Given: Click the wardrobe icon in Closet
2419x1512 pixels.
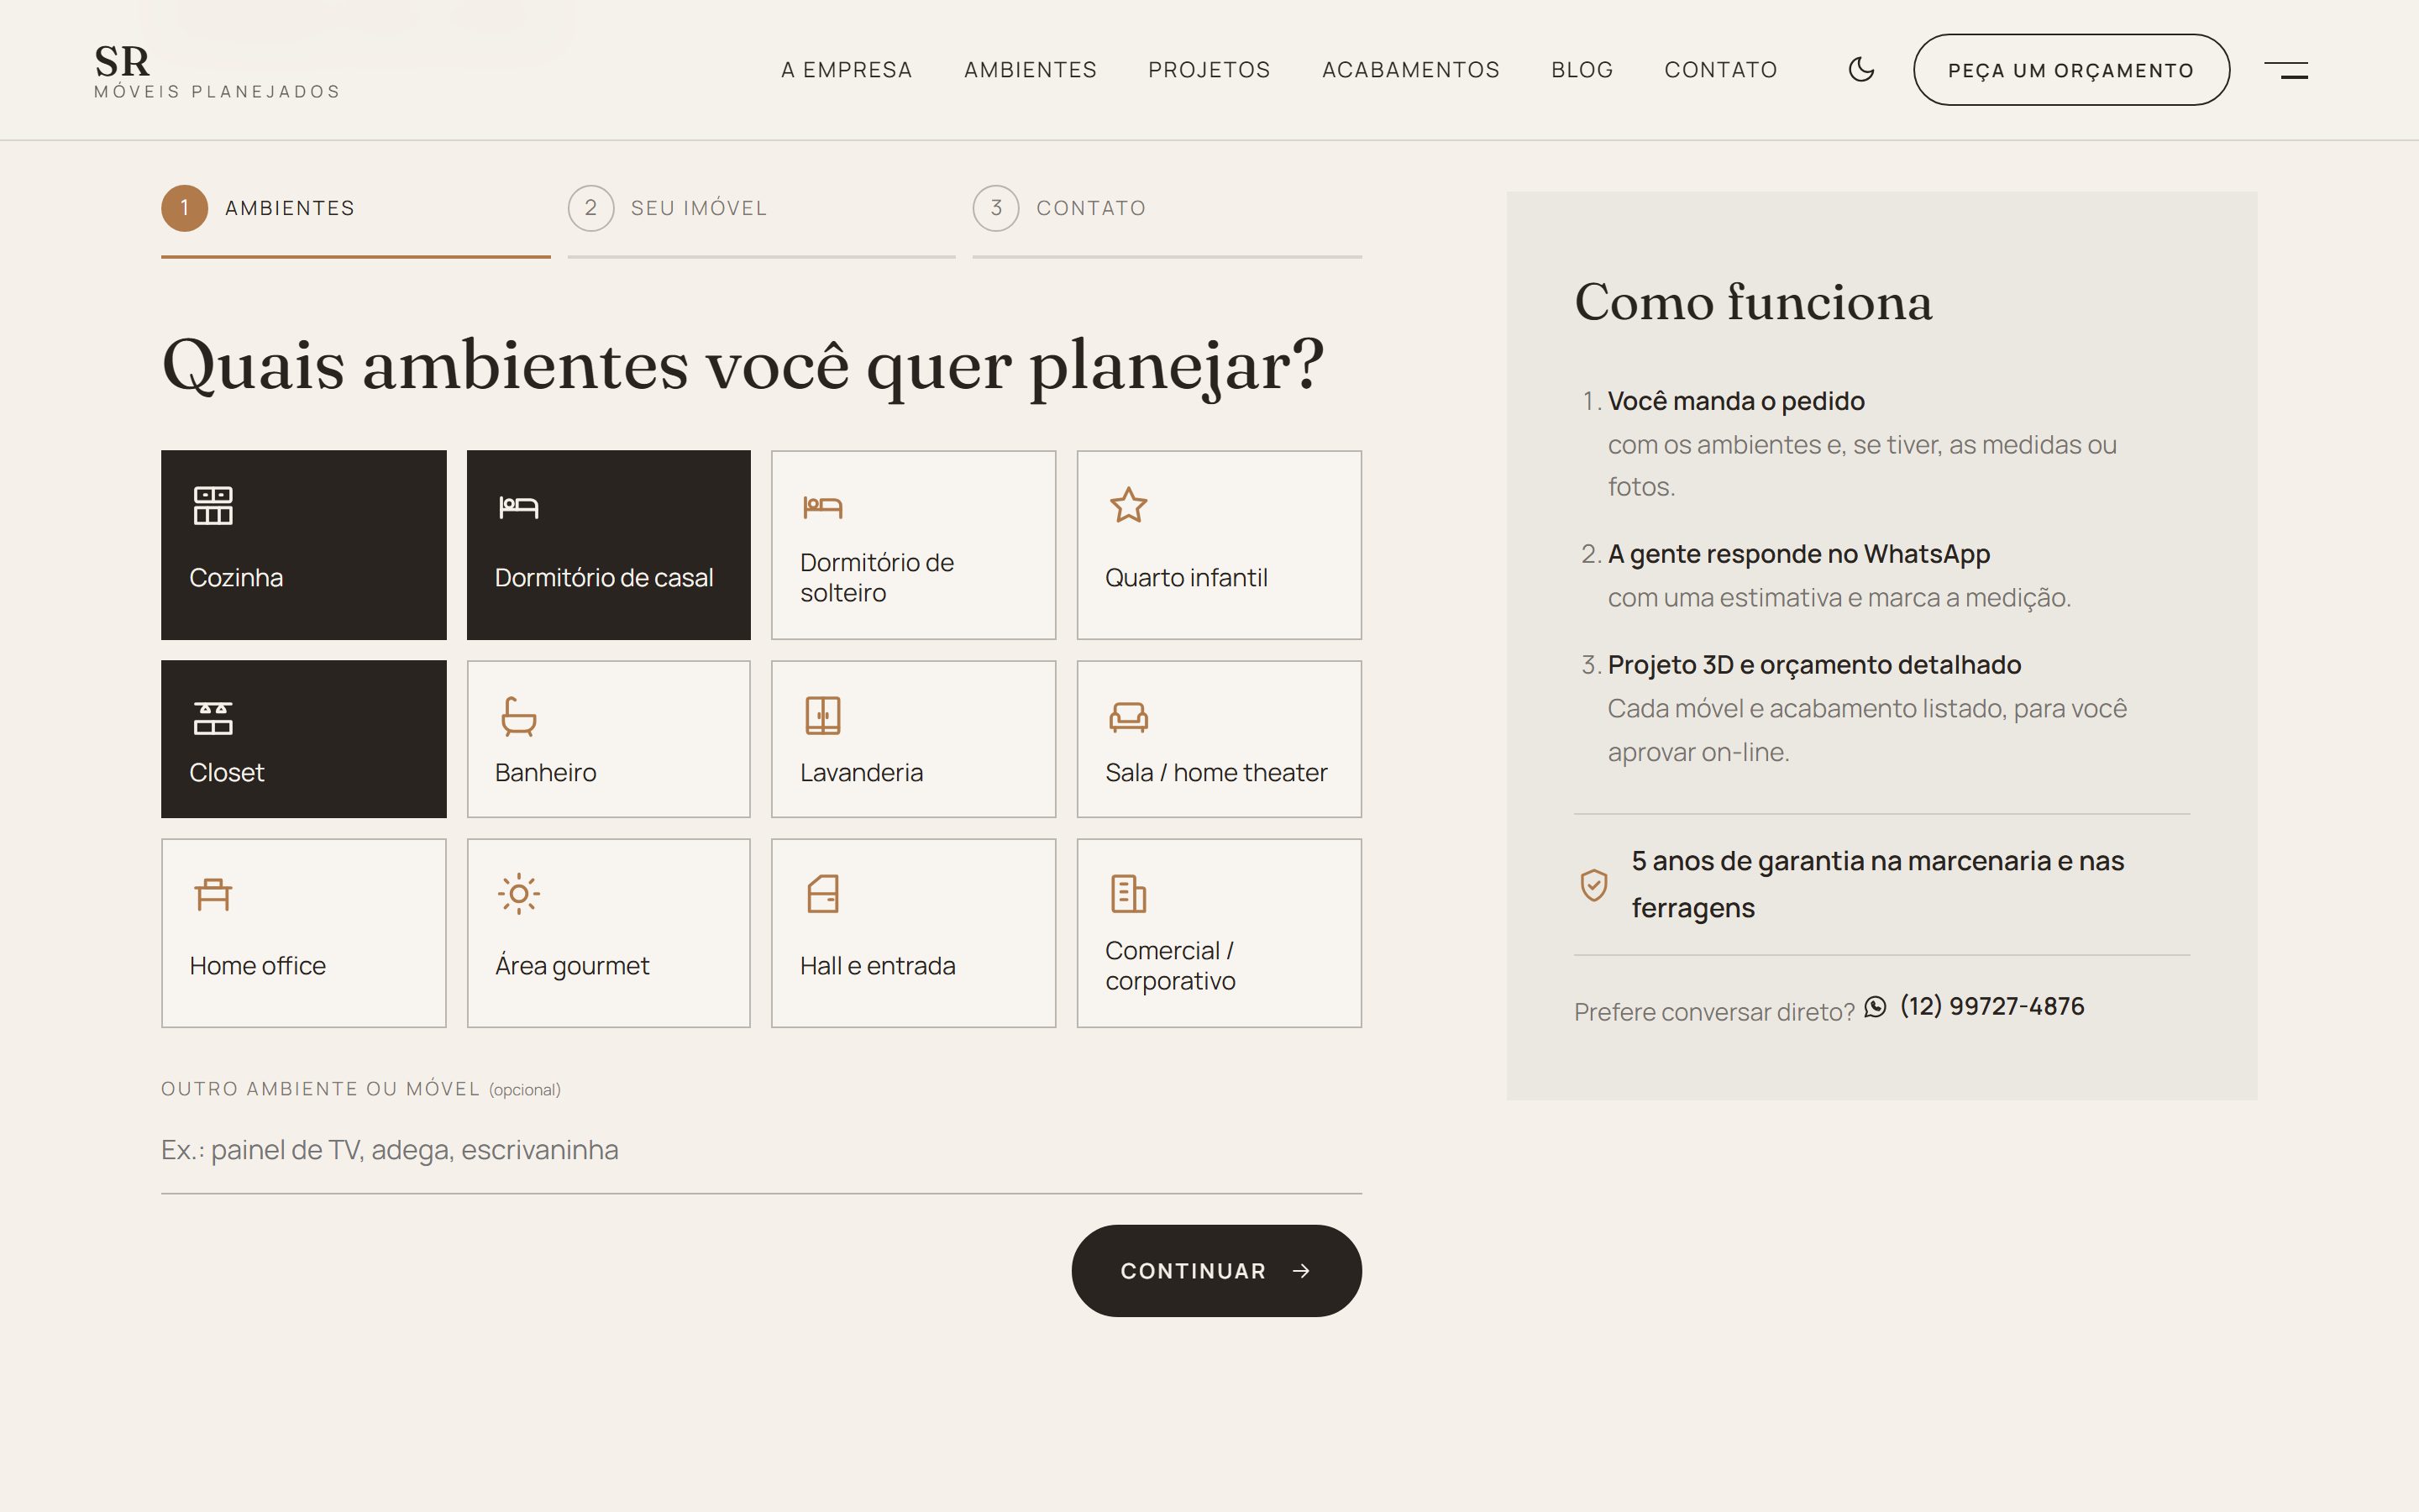Looking at the screenshot, I should [x=213, y=718].
